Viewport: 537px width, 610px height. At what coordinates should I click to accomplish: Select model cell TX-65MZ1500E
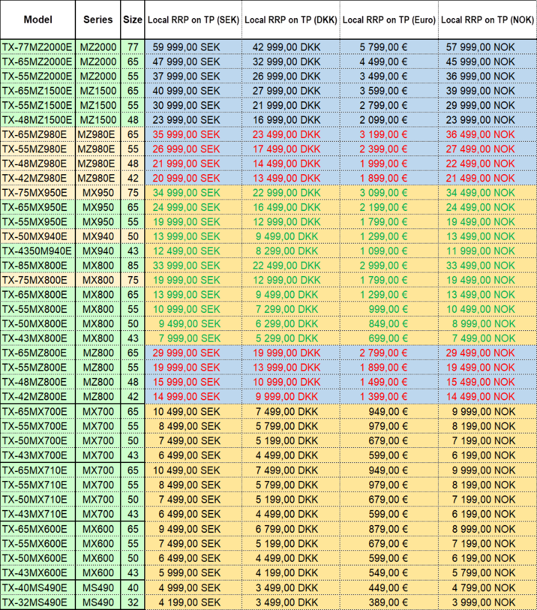pos(38,90)
